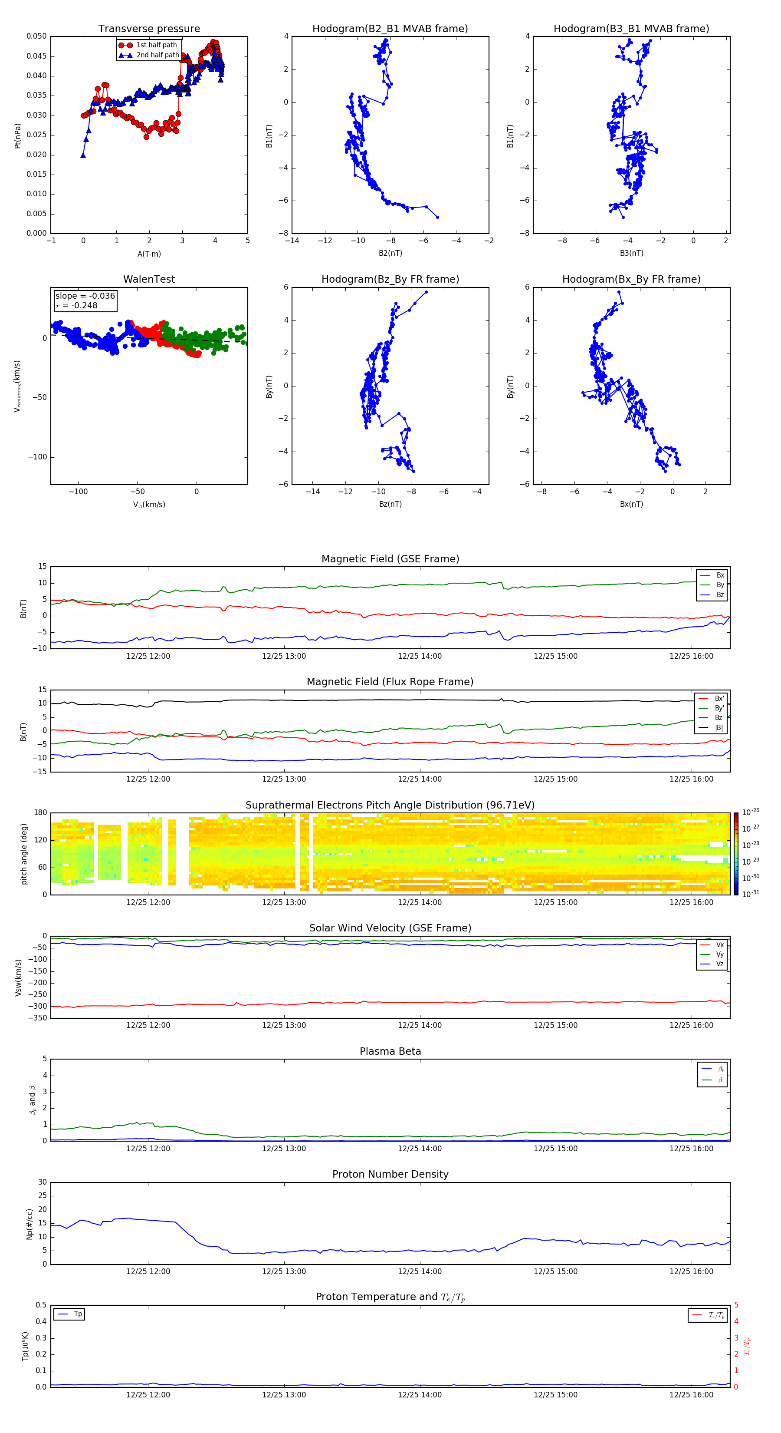Click the pitch angle color scale bar
Viewport: 781px width, 1433px height.
pos(735,853)
